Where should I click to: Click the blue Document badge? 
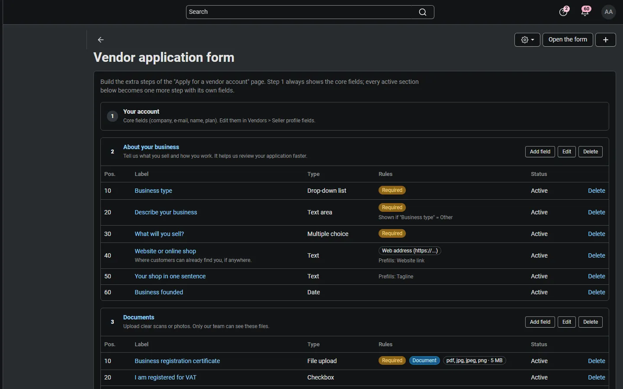(424, 360)
